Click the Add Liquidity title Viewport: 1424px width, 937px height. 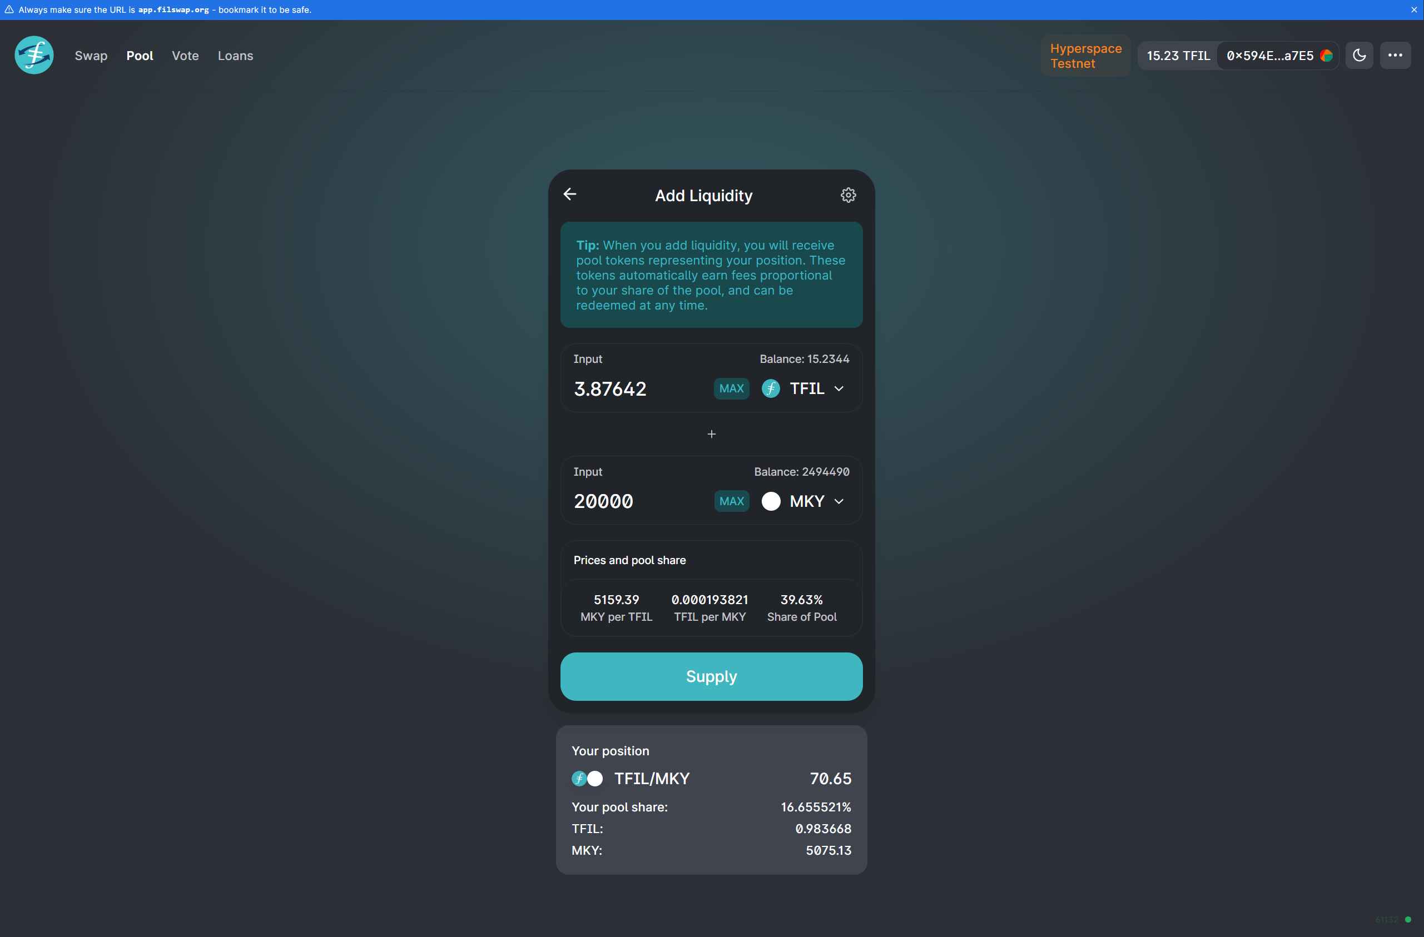pos(703,196)
